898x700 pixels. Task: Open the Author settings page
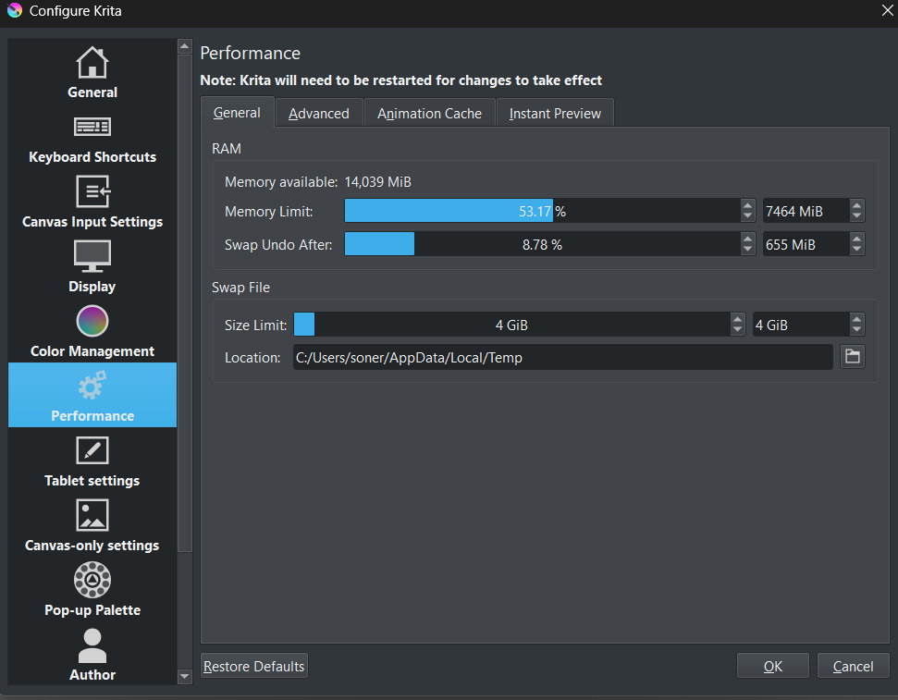coord(92,654)
